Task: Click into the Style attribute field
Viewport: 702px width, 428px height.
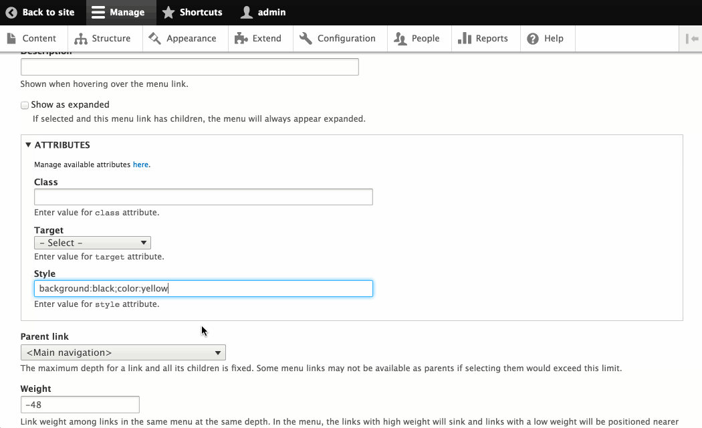Action: tap(203, 288)
